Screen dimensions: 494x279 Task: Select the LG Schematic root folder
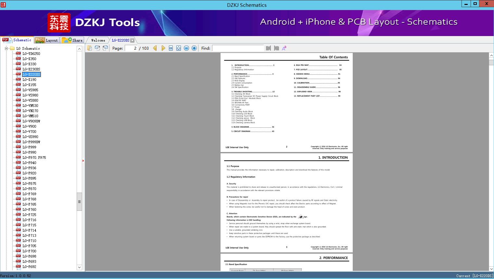(28, 48)
